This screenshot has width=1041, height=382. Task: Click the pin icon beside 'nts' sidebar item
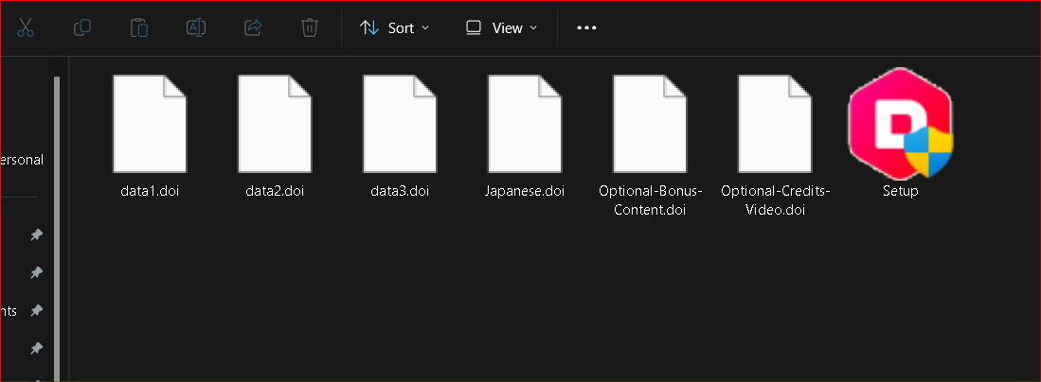pyautogui.click(x=36, y=311)
